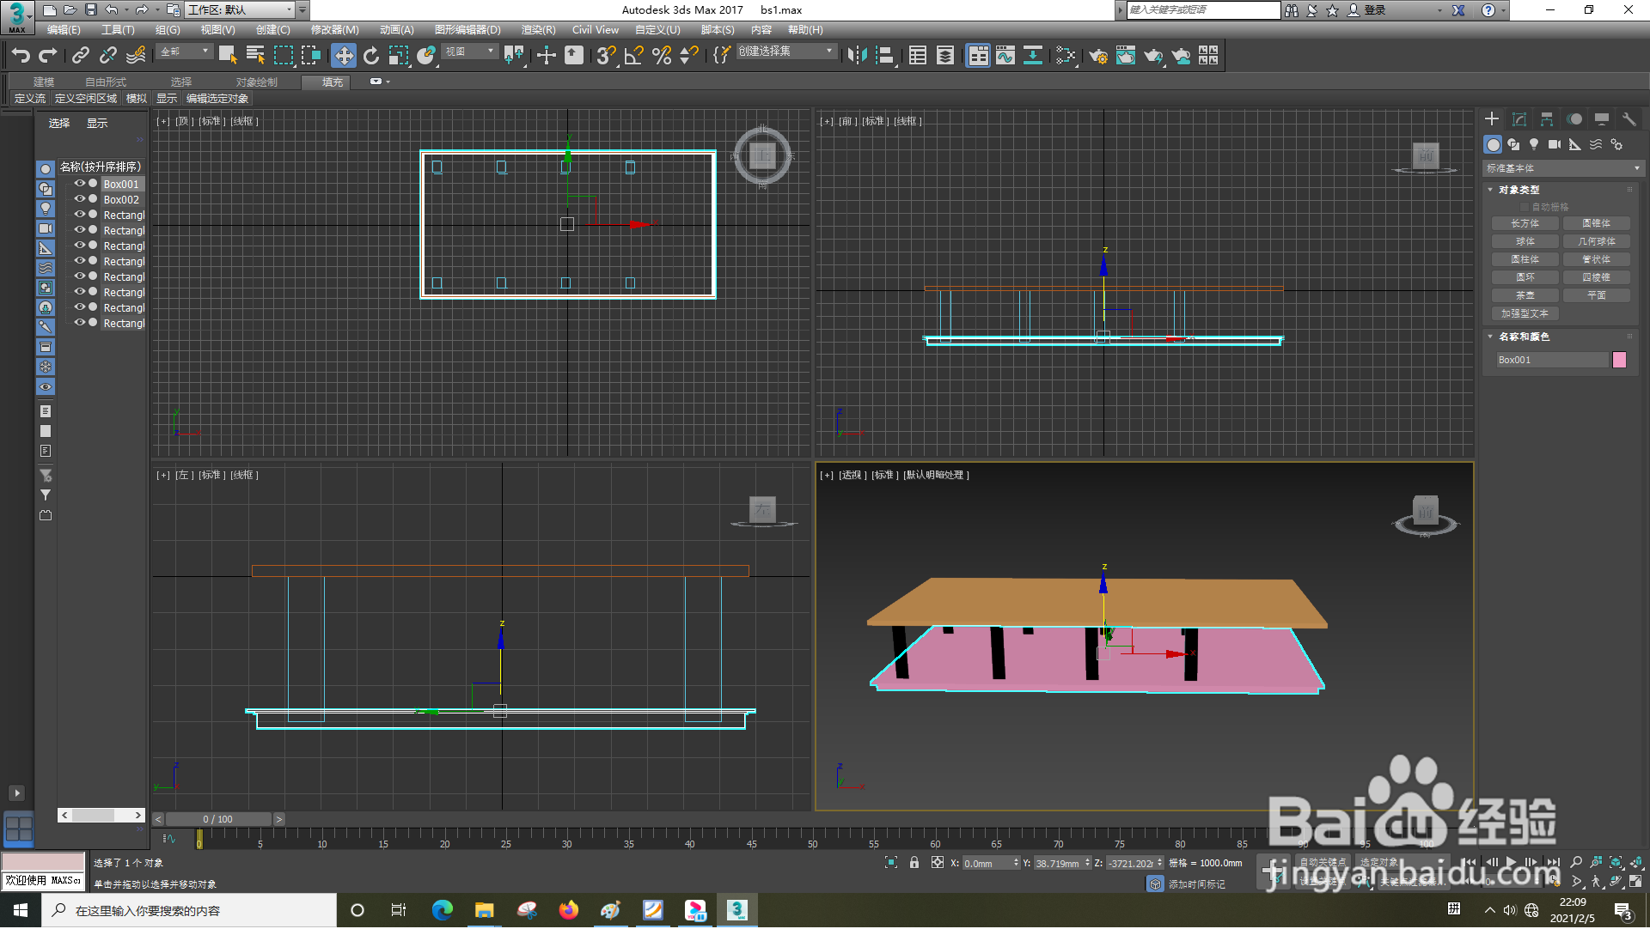Hide Box001 using its eye icon
This screenshot has width=1650, height=929.
pos(79,184)
